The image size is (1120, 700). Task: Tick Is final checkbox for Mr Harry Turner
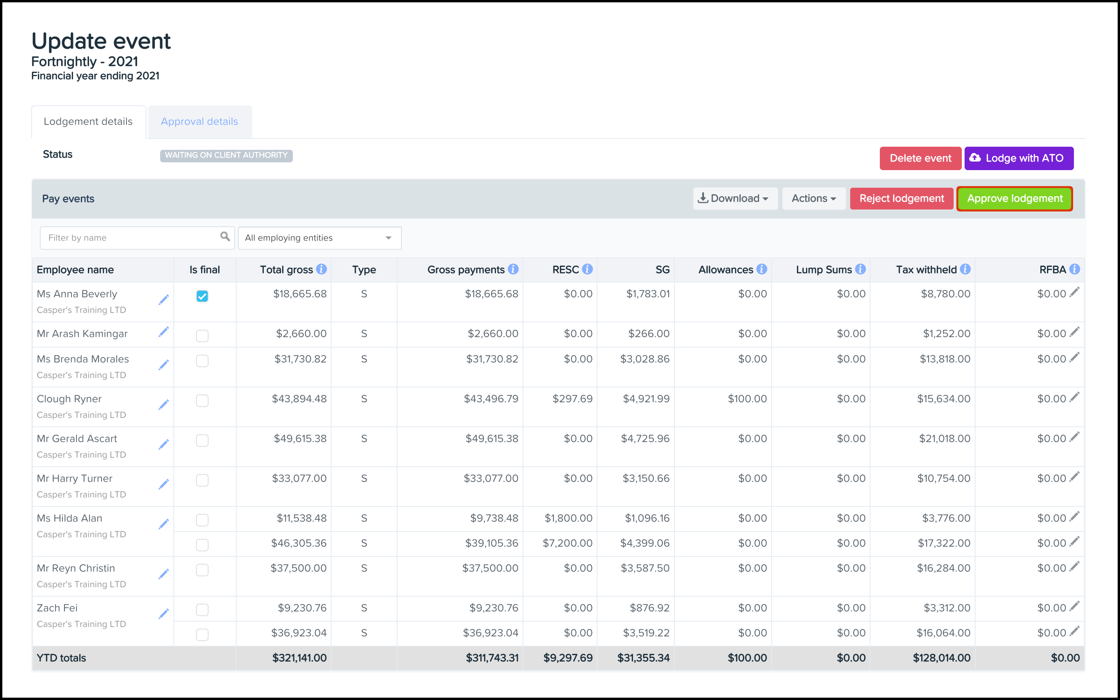click(x=202, y=480)
